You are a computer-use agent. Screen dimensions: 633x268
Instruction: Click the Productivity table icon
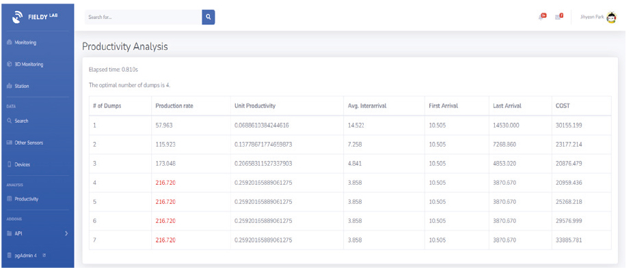click(x=10, y=199)
